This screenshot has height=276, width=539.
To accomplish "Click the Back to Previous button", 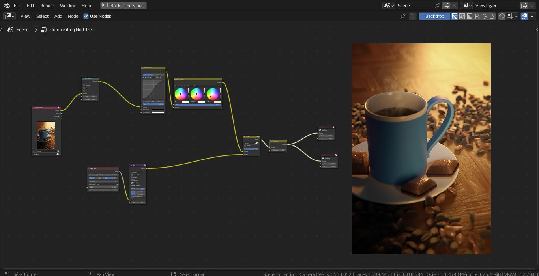I will coord(123,6).
